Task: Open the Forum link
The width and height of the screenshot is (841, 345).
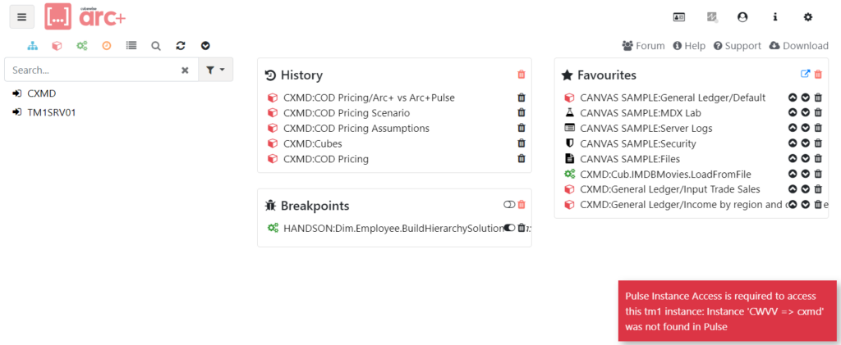Action: click(643, 46)
